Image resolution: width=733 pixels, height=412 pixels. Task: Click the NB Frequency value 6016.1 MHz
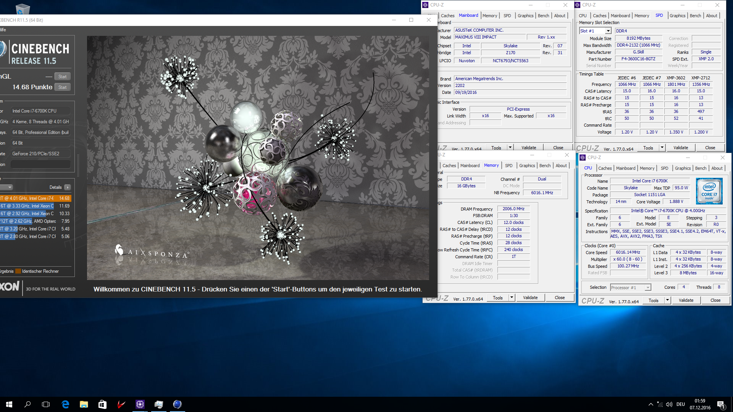pos(542,193)
